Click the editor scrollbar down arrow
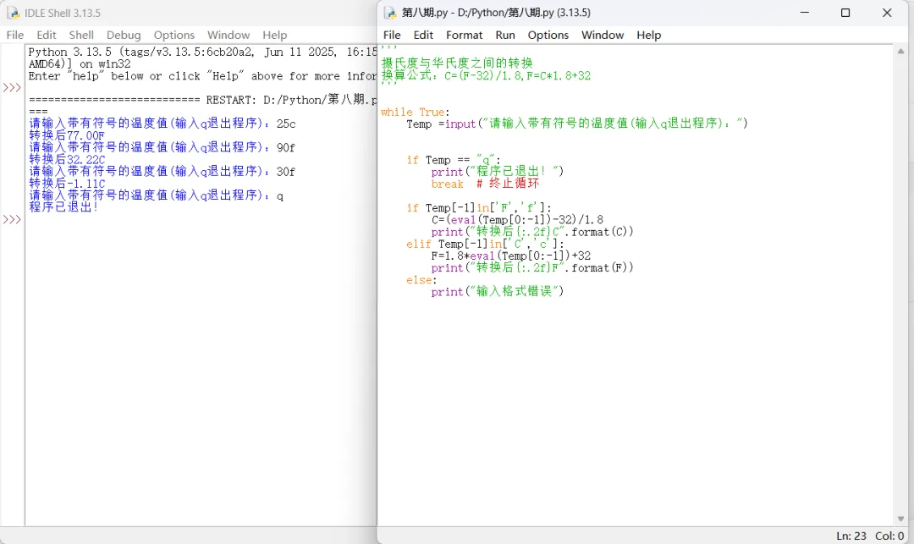The image size is (914, 544). tap(900, 519)
